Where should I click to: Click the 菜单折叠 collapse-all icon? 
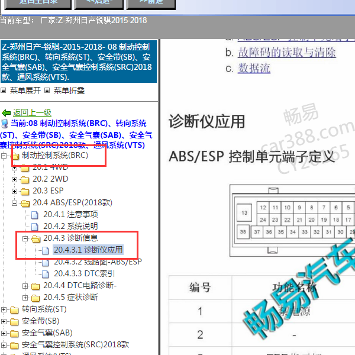(47, 91)
